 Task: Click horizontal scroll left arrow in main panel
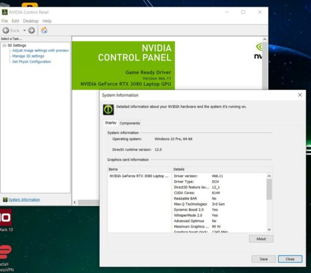(x=75, y=202)
